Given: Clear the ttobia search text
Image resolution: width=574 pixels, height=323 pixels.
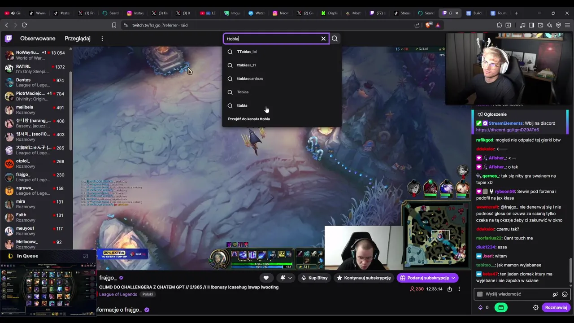Looking at the screenshot, I should 323,39.
